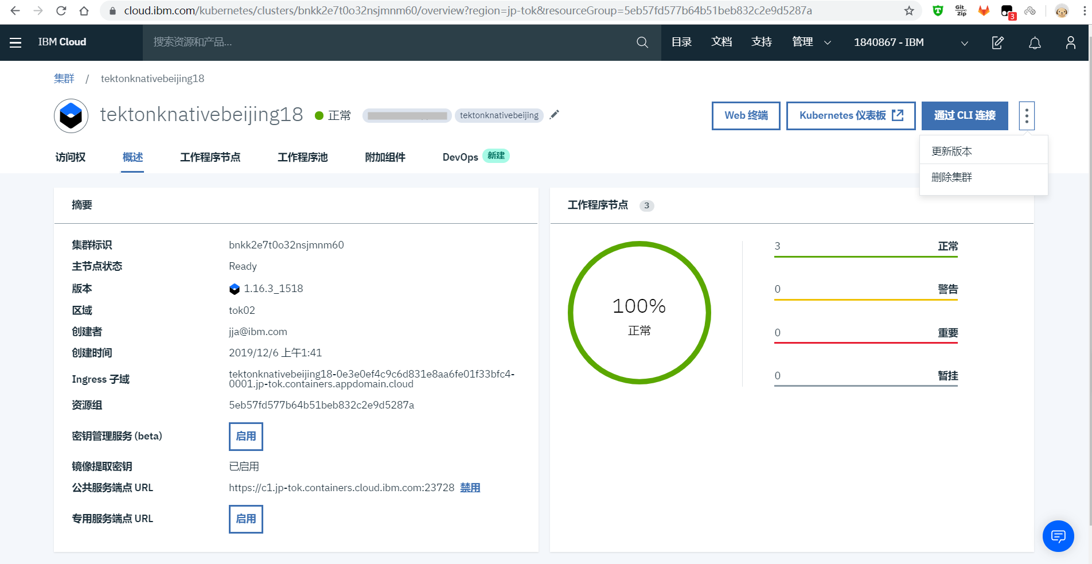Click the search magnifier icon

(642, 42)
